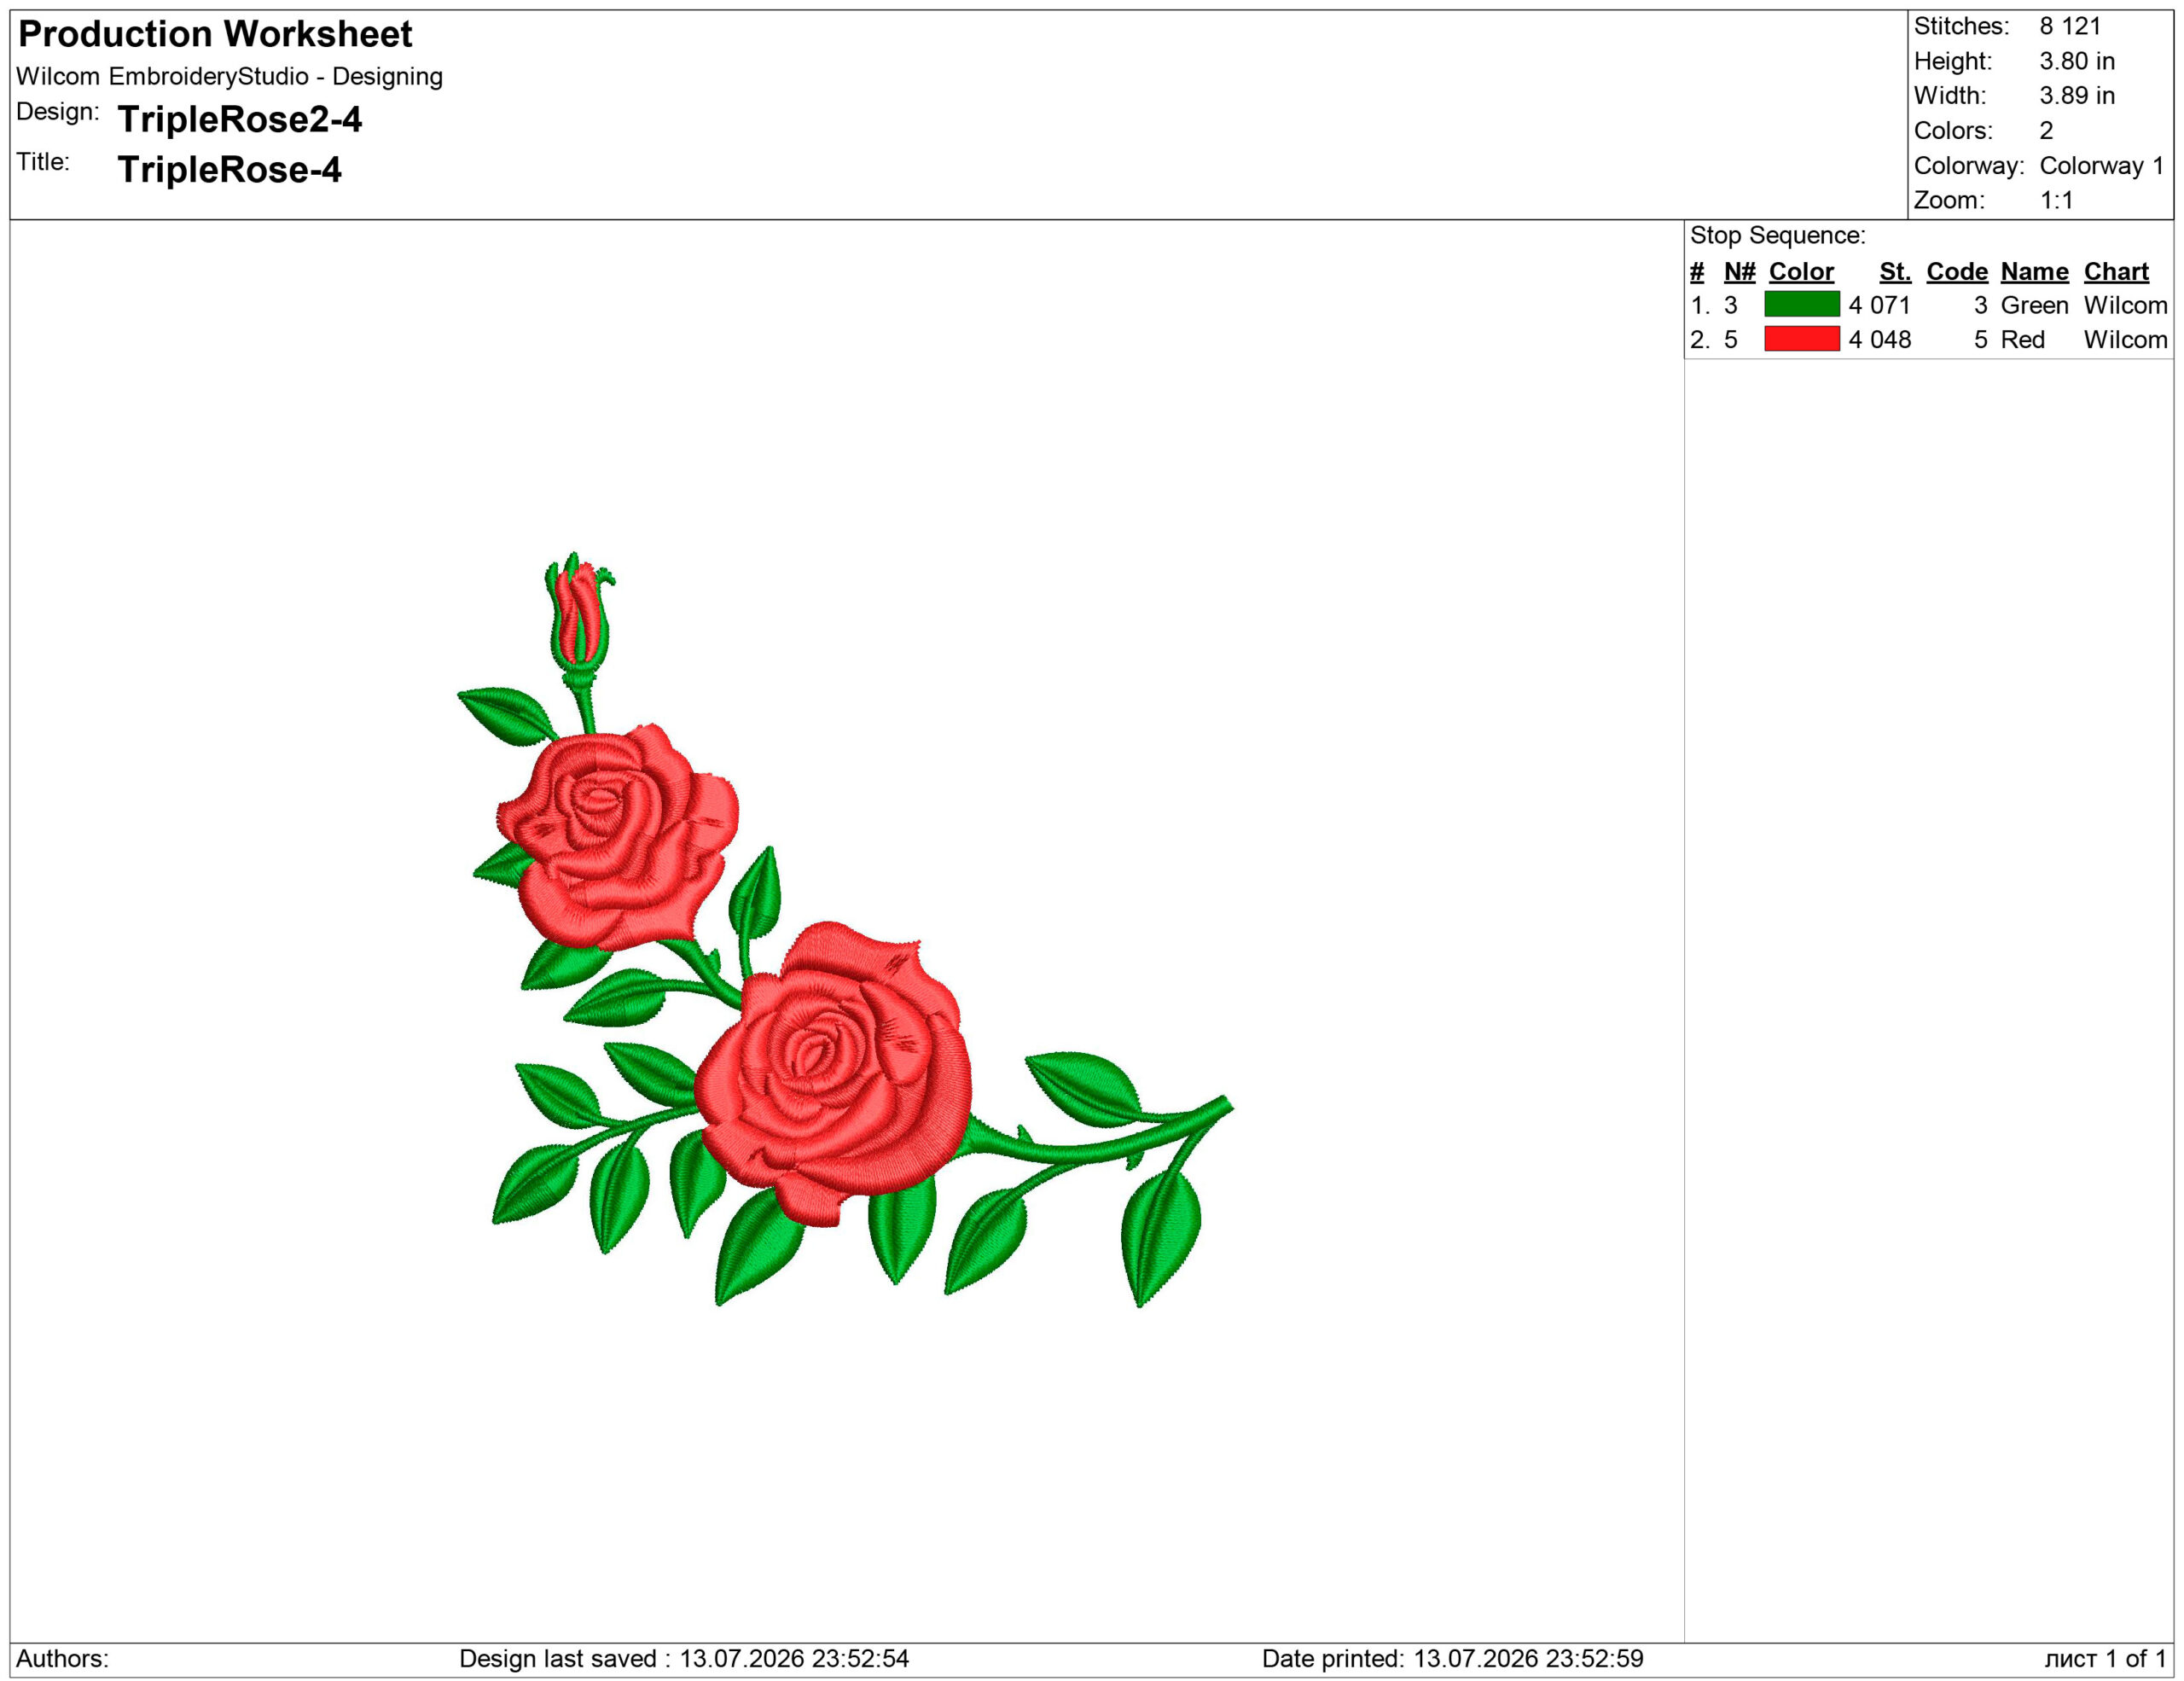Click "Wilcom EmbroideryStudio - Designing" text
Screen dimensions: 2184x1681
click(229, 76)
